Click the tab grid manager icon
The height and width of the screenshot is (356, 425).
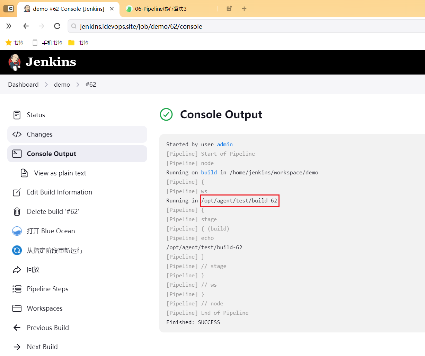229,9
